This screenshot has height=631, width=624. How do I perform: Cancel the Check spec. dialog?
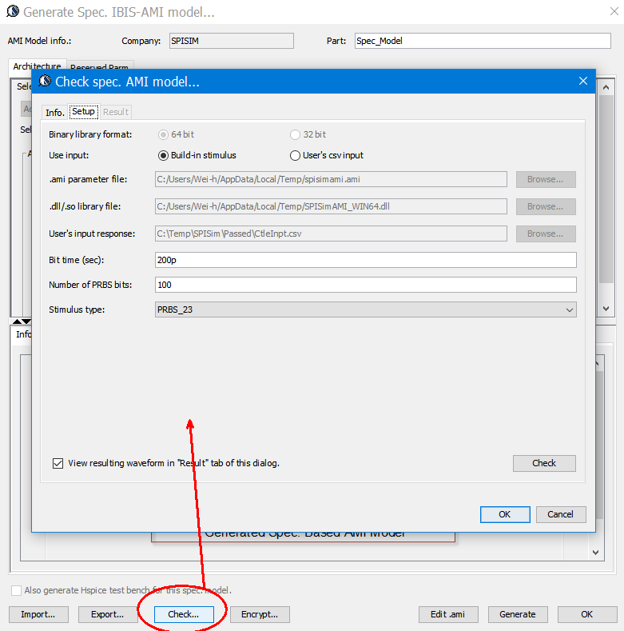point(561,514)
